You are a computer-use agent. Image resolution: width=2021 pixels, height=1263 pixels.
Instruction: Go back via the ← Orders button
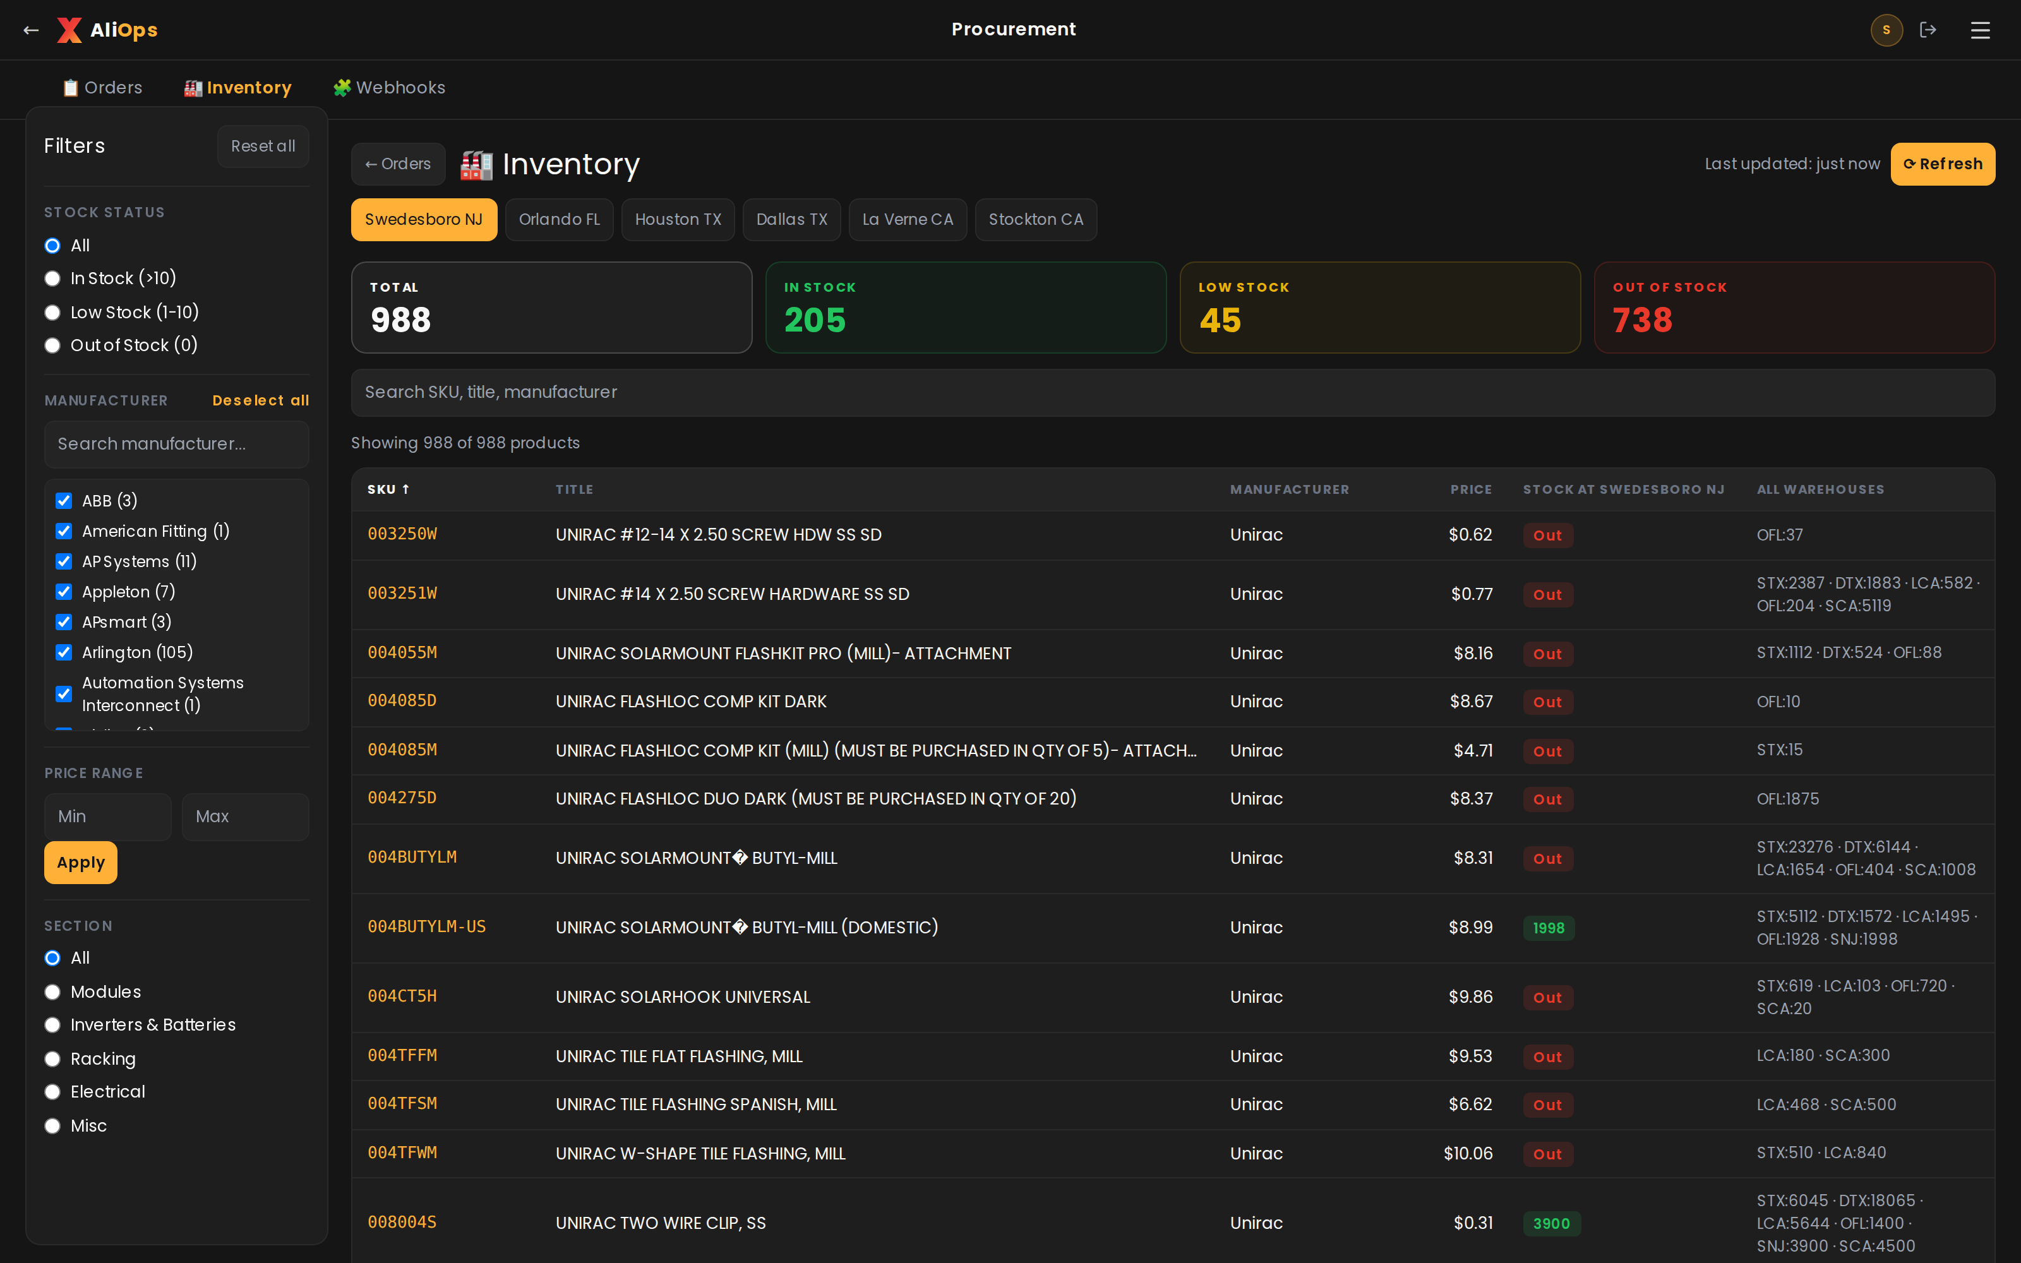397,164
